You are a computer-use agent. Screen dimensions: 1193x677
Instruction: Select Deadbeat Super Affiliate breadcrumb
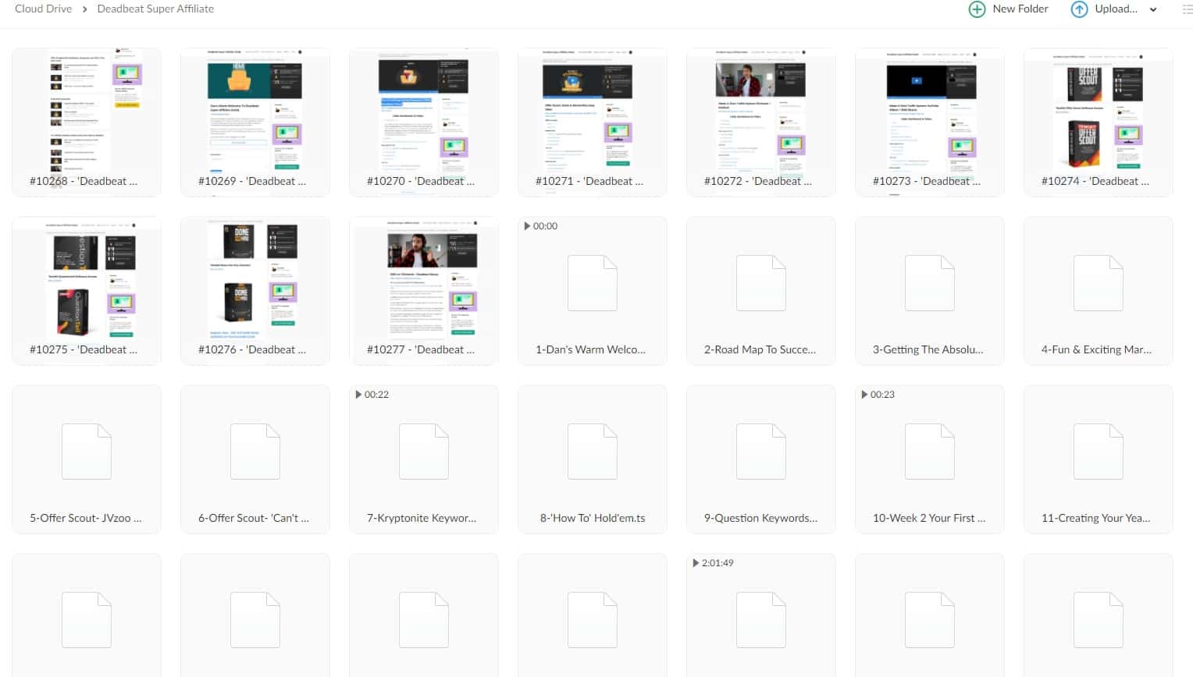click(x=155, y=9)
